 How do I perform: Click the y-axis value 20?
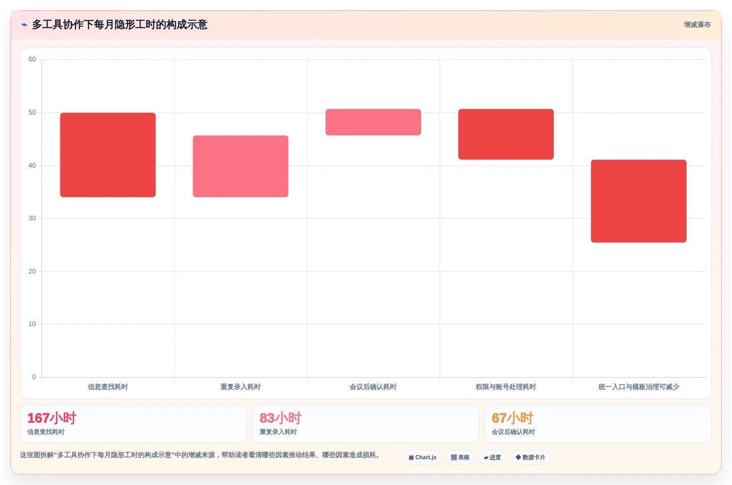pos(32,271)
